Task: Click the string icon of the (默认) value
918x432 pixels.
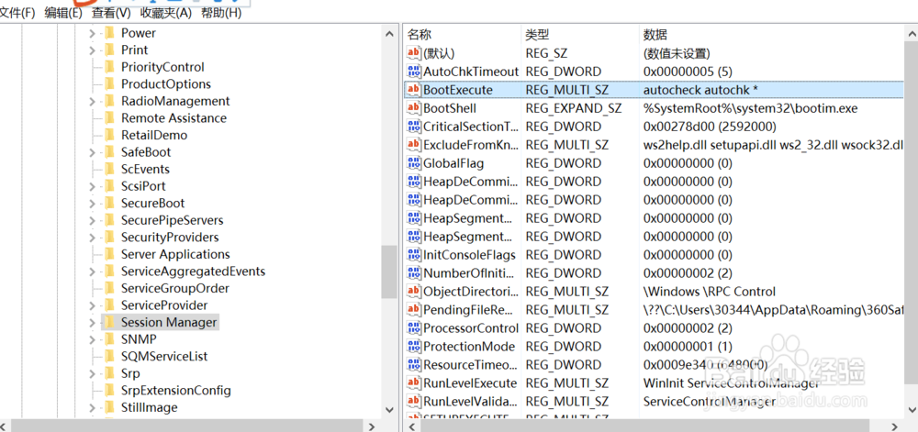Action: 414,54
